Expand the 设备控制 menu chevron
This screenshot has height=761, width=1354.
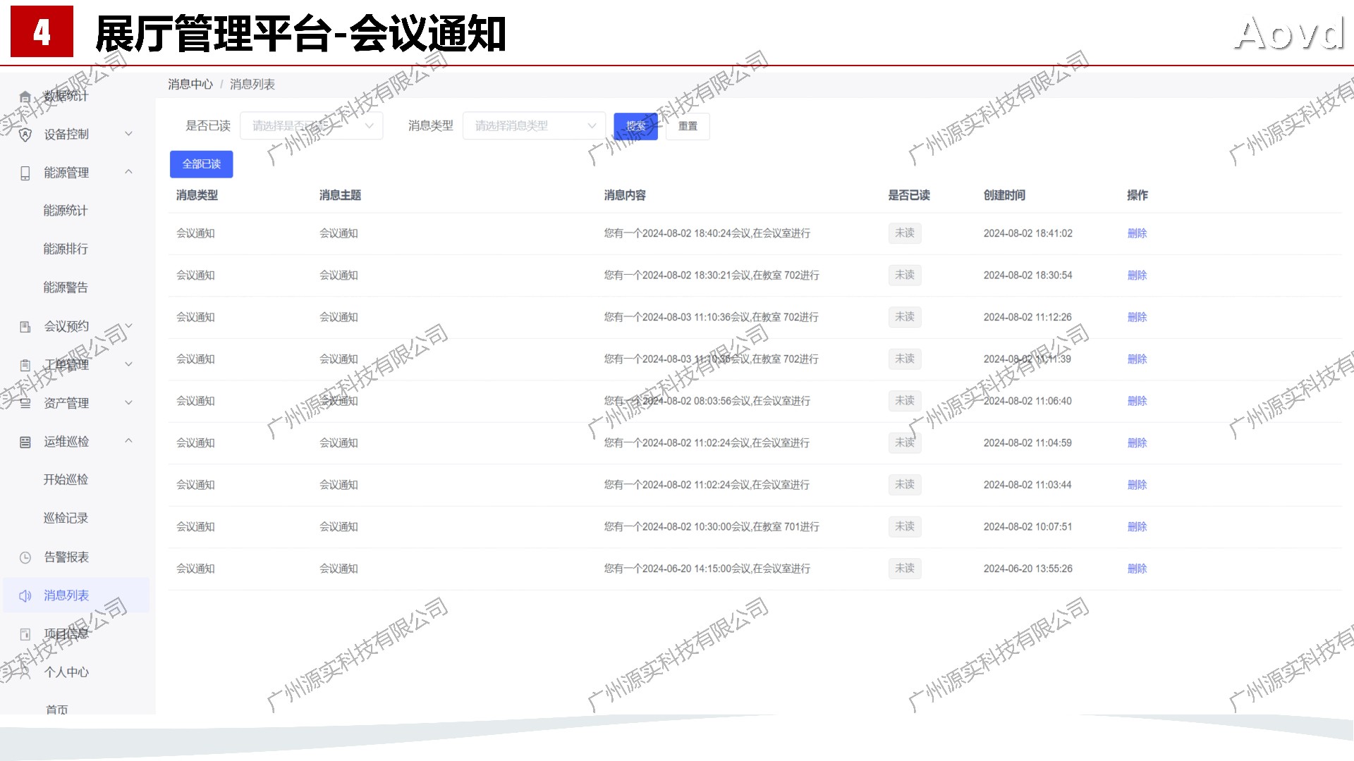click(128, 134)
